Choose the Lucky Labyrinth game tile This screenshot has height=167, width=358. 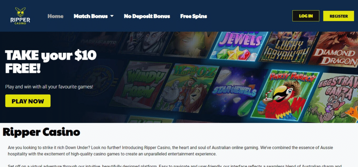pyautogui.click(x=289, y=48)
